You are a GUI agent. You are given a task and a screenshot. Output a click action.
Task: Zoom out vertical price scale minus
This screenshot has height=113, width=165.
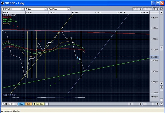[161, 100]
